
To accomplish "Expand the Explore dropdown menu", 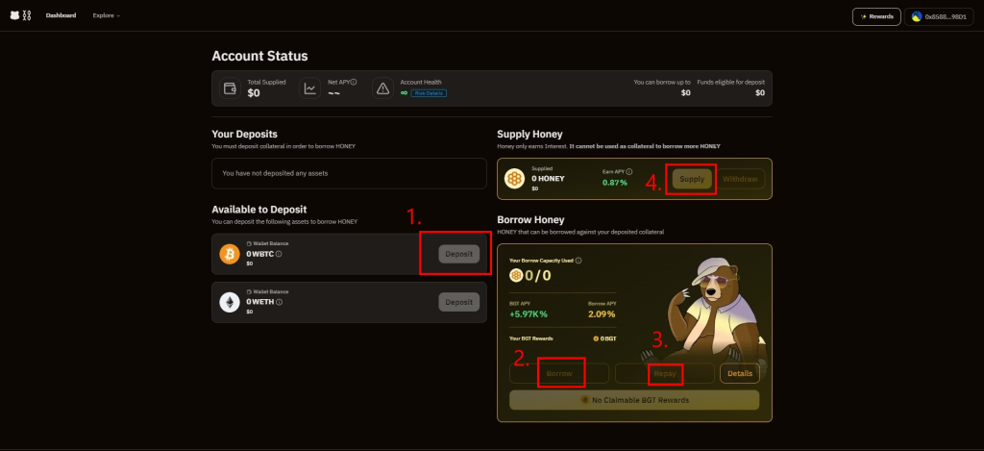I will [106, 16].
